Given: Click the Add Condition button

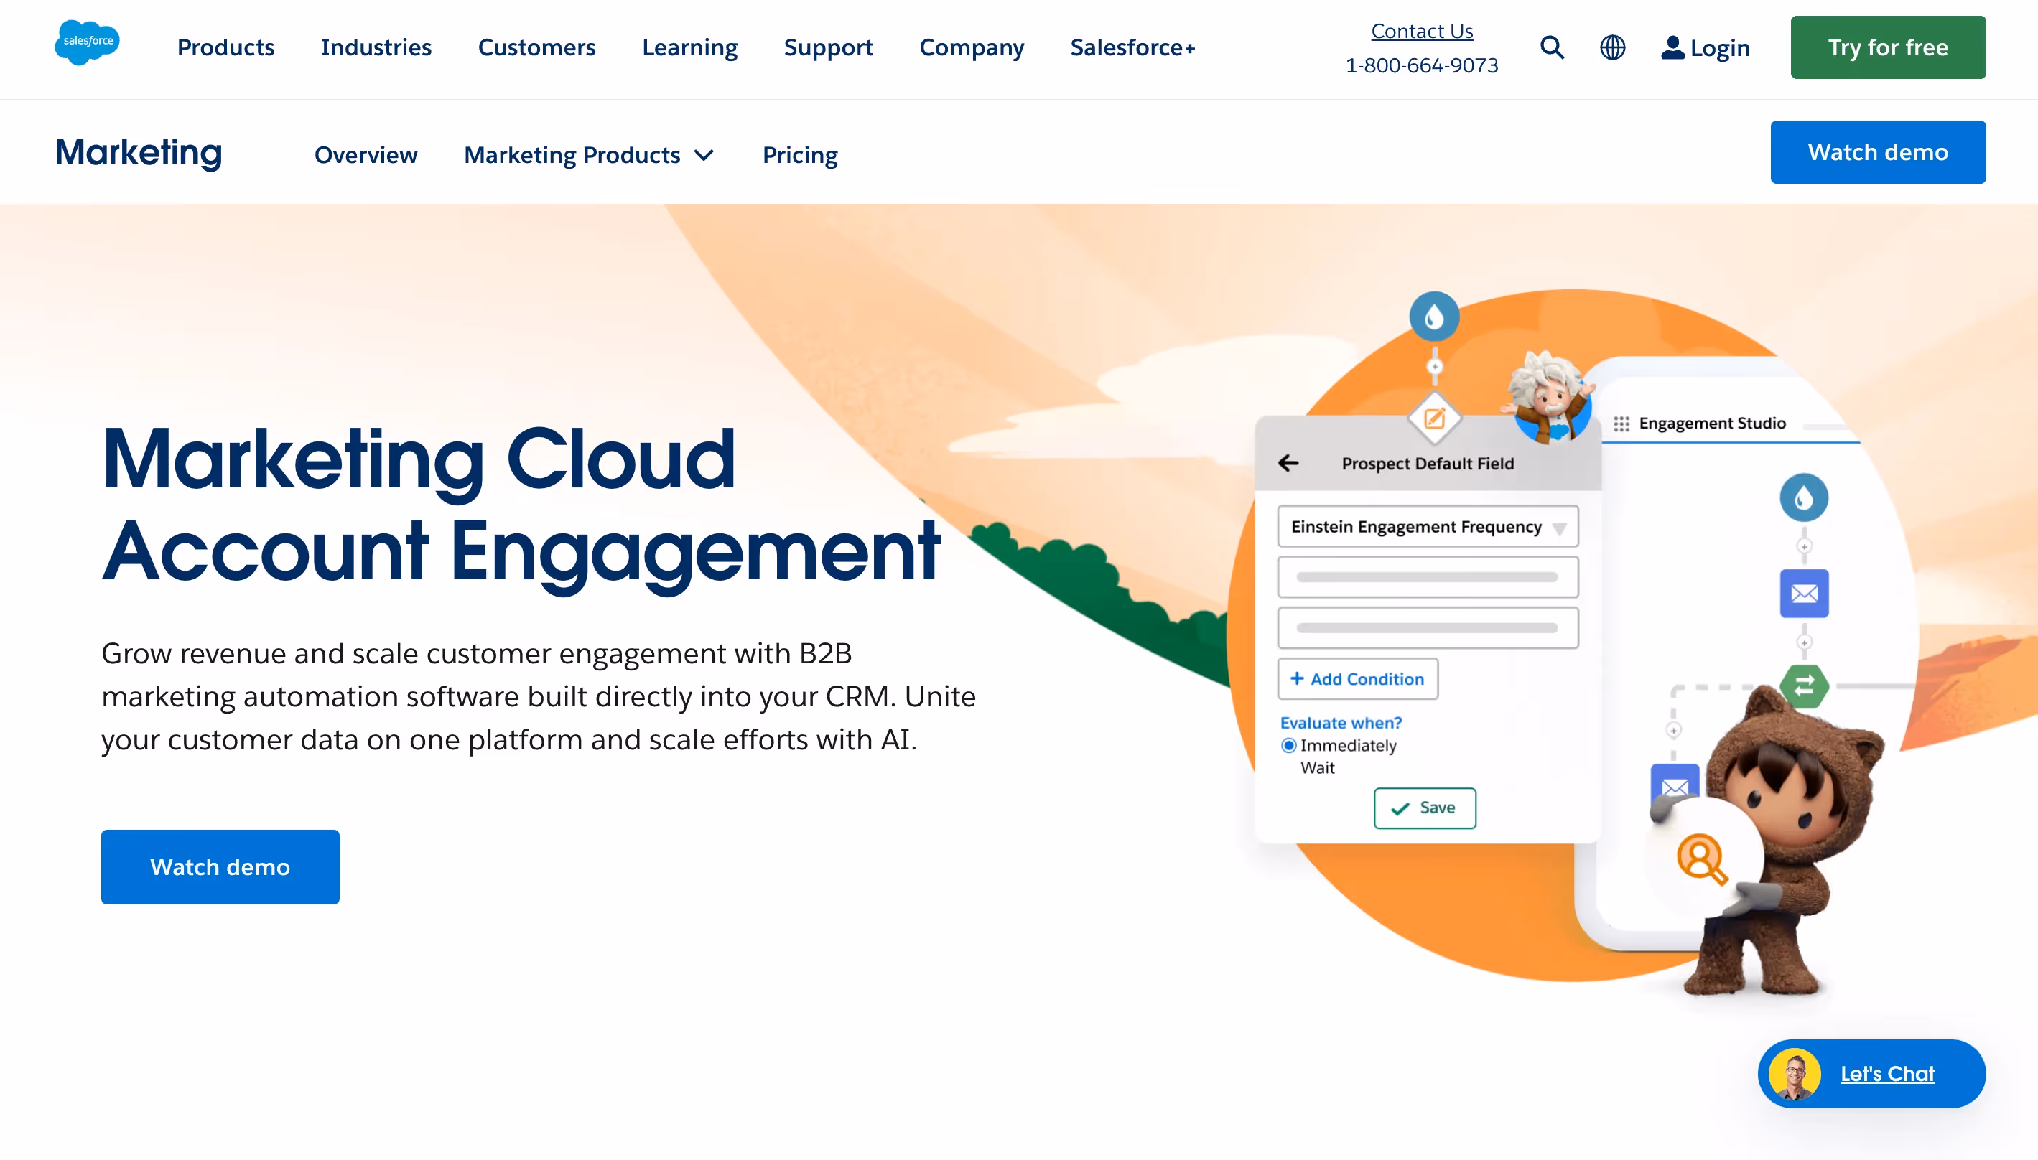Looking at the screenshot, I should (x=1357, y=679).
